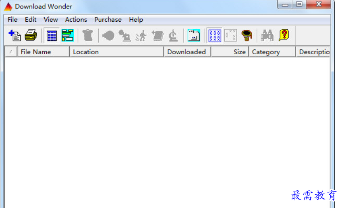Open the Edit menu

31,20
